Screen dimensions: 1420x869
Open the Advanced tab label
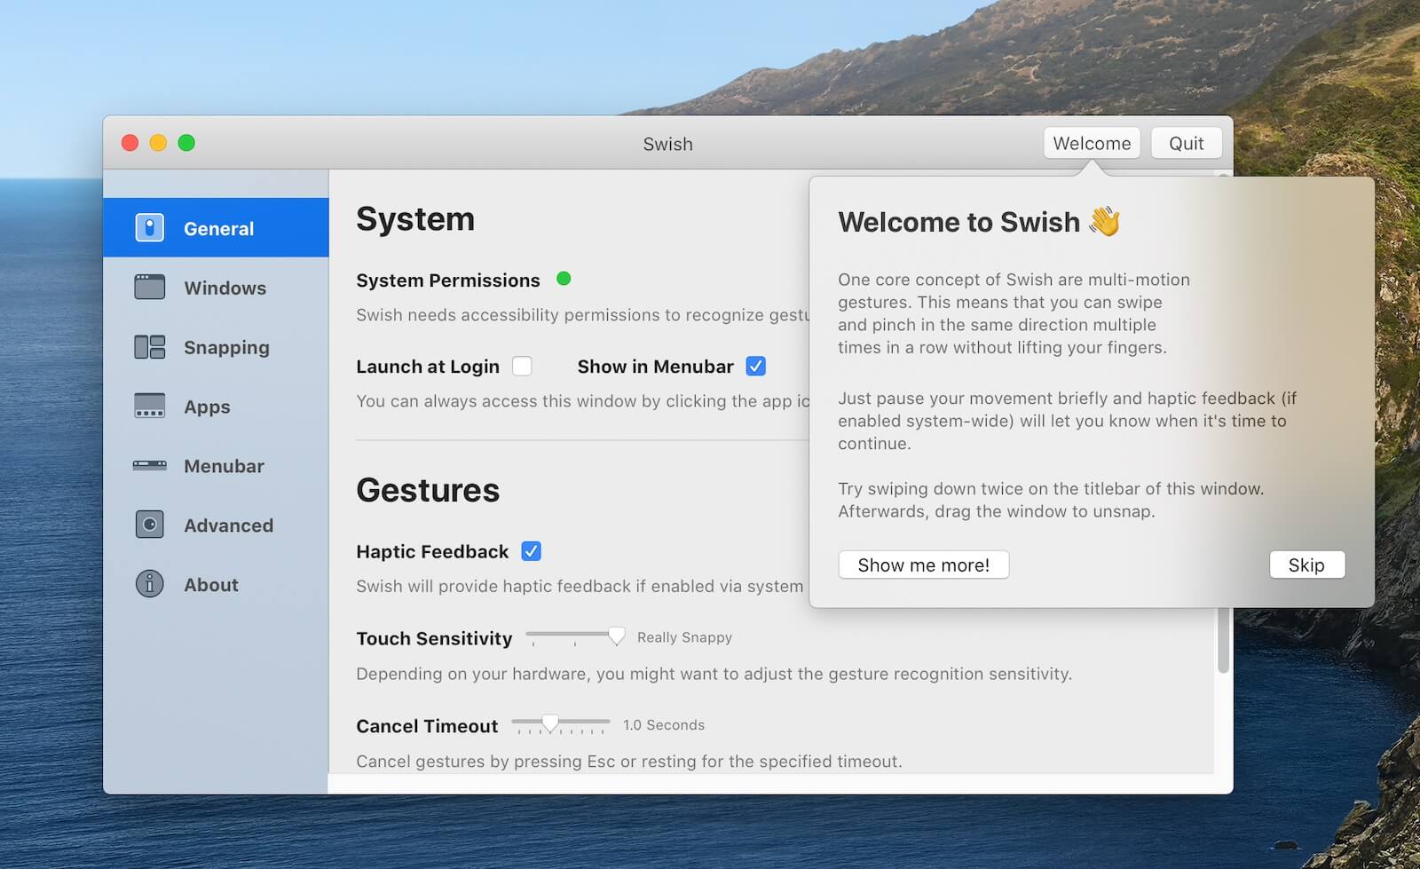[x=228, y=525]
